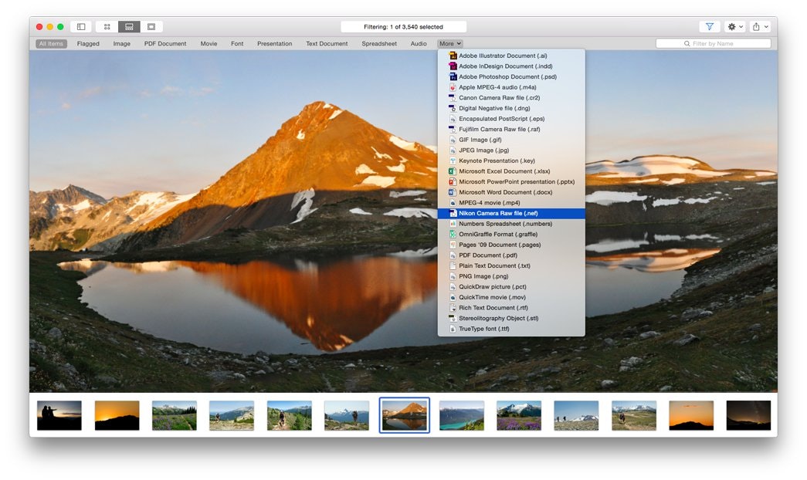Open the More file types dropdown
Image resolution: width=807 pixels, height=480 pixels.
coord(449,43)
